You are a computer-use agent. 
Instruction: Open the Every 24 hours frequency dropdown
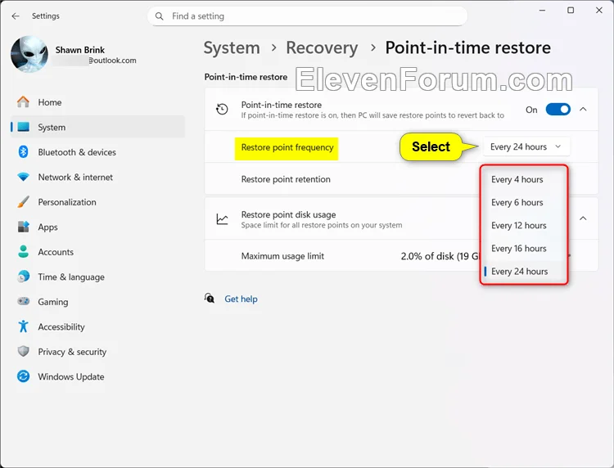pyautogui.click(x=526, y=146)
